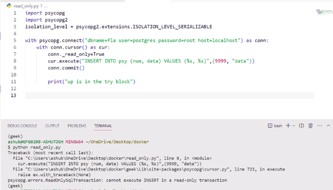The width and height of the screenshot is (333, 190).
Task: Select read_only.py in the breadcrumb
Action: click(26, 6)
